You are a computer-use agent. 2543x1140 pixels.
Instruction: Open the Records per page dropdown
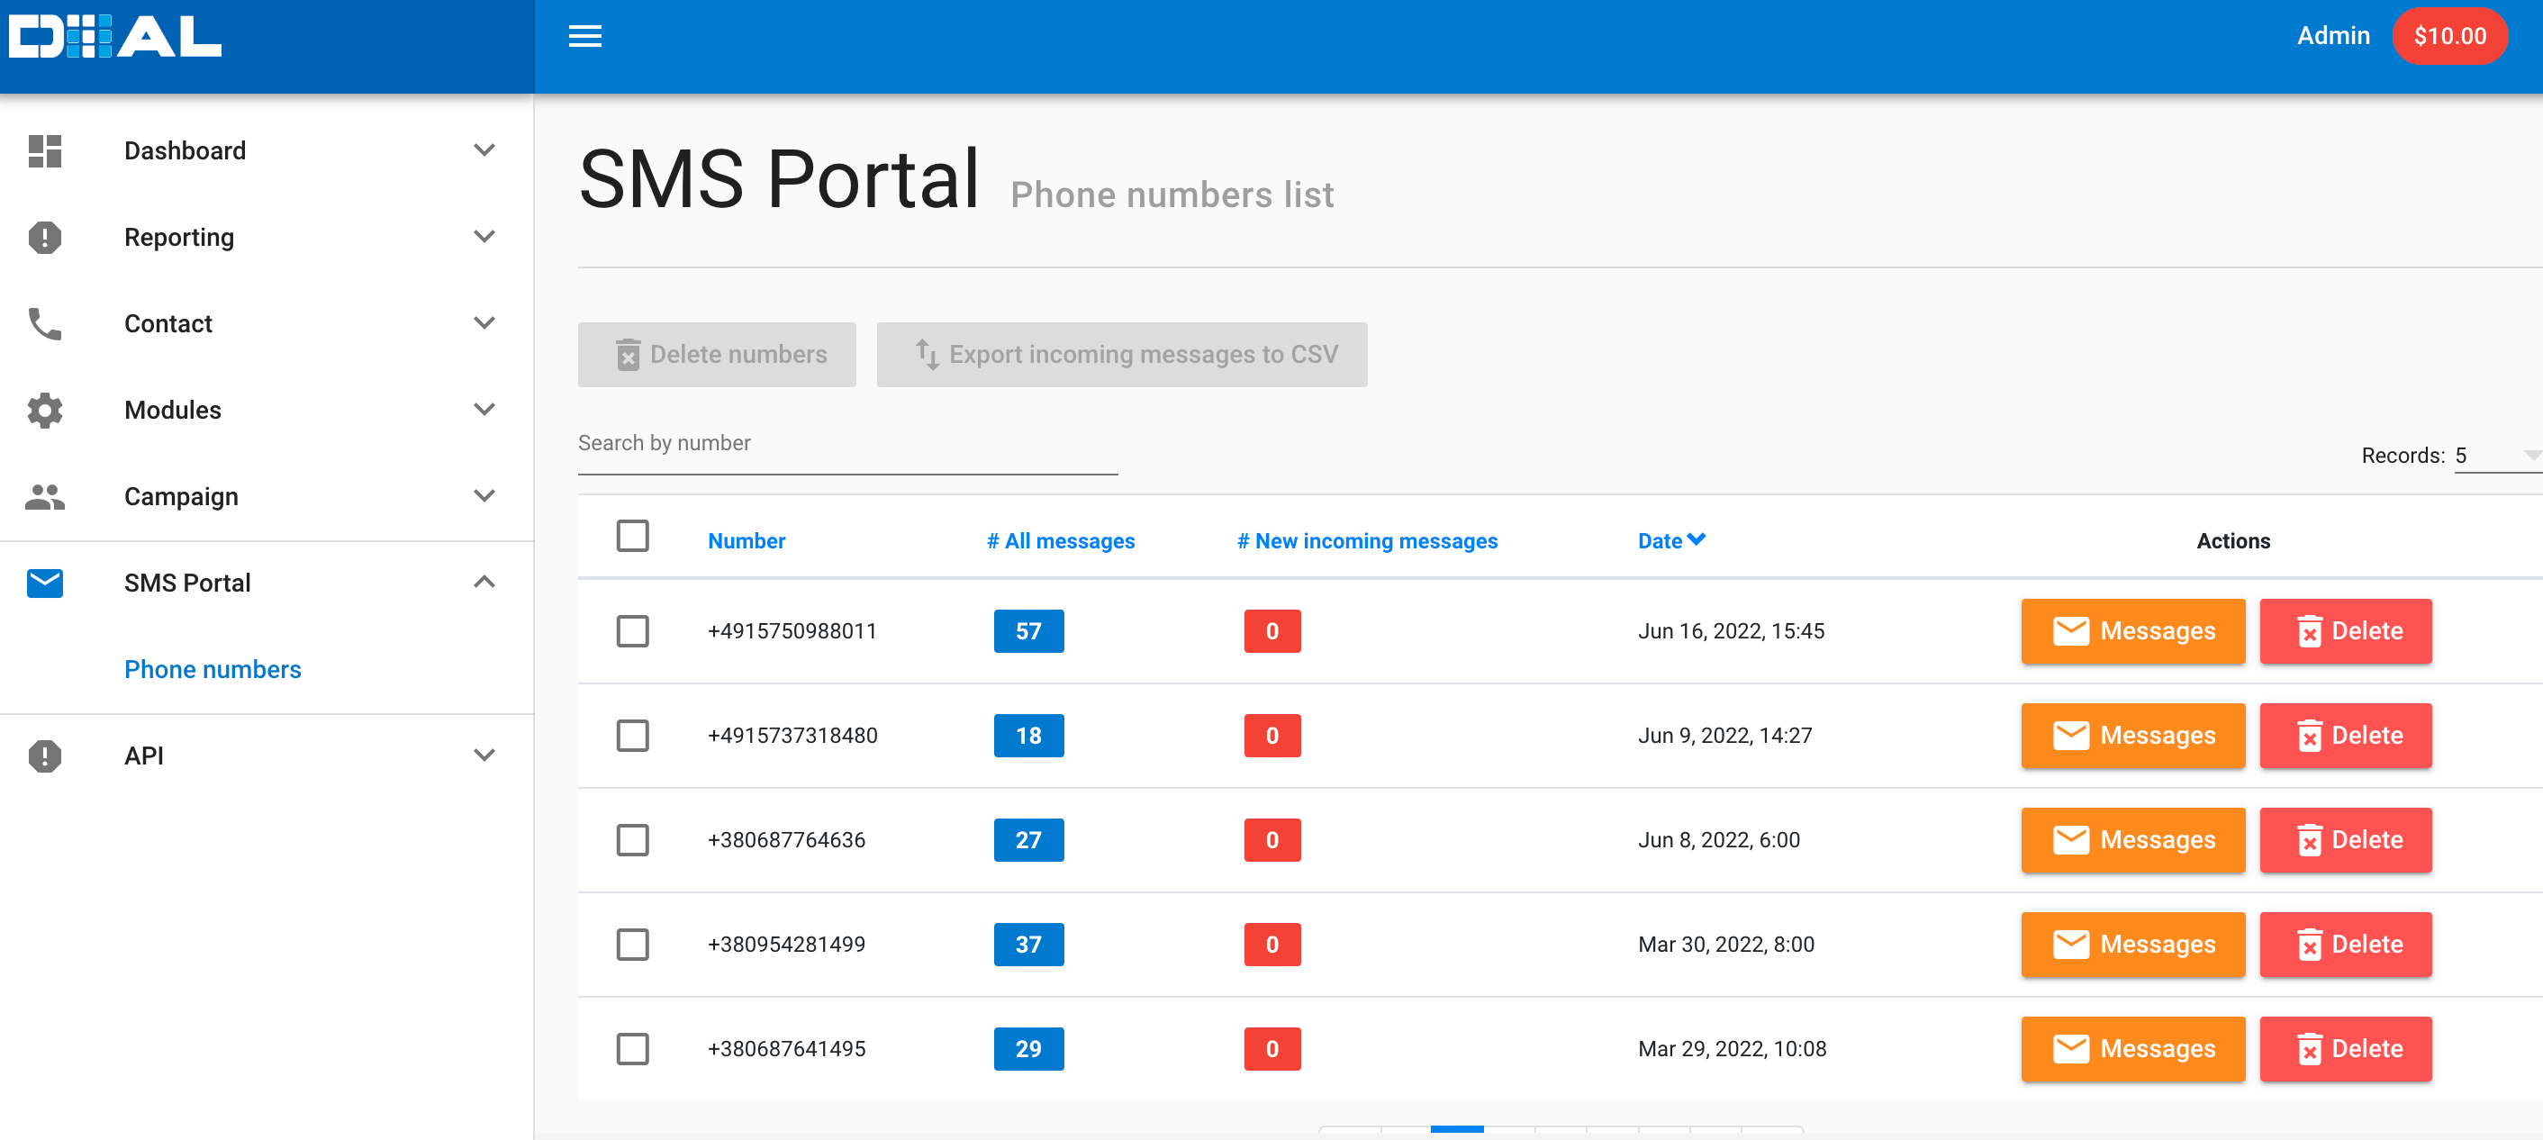2498,455
